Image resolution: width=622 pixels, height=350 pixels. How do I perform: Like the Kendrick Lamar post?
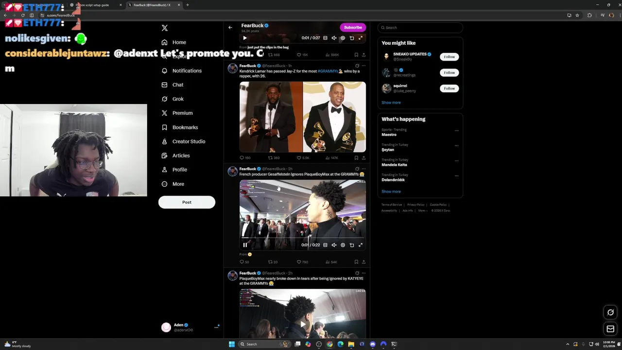[303, 158]
